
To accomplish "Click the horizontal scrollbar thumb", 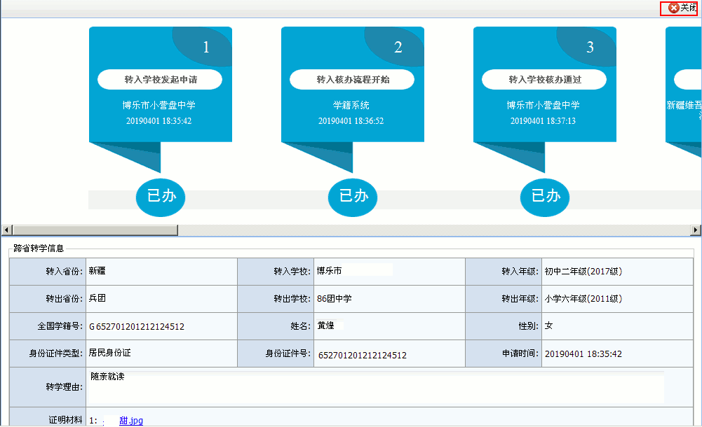I will click(x=95, y=230).
